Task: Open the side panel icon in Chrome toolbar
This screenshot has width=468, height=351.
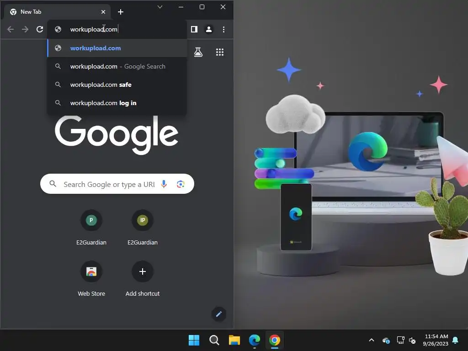Action: pyautogui.click(x=194, y=29)
